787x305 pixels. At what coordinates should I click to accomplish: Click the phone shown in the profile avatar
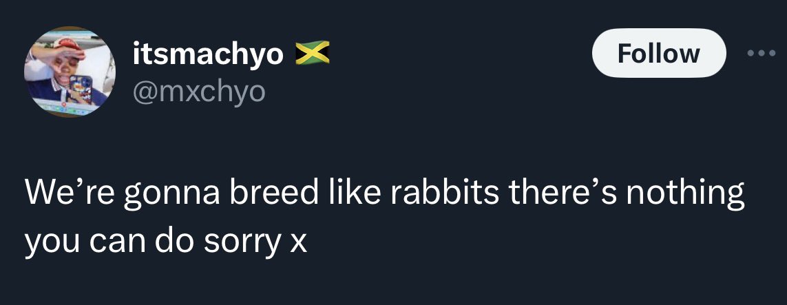[81, 90]
